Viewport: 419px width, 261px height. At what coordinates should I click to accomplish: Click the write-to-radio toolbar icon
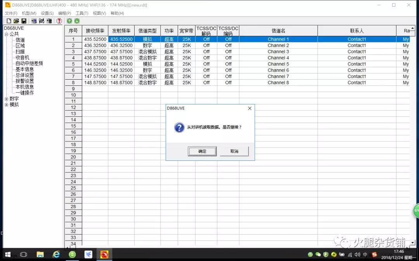coord(42,21)
